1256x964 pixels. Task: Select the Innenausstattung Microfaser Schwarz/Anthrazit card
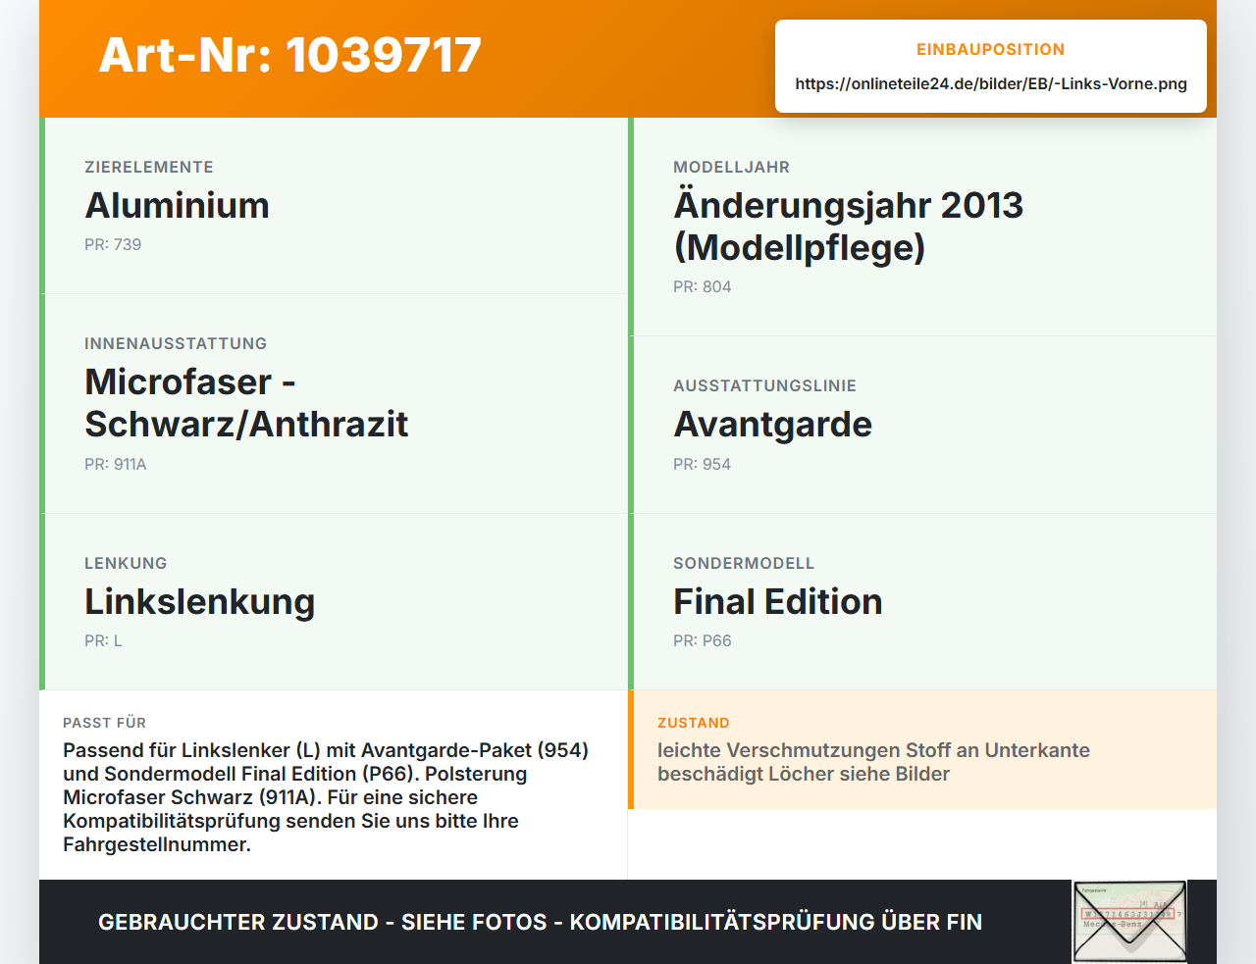(x=334, y=404)
